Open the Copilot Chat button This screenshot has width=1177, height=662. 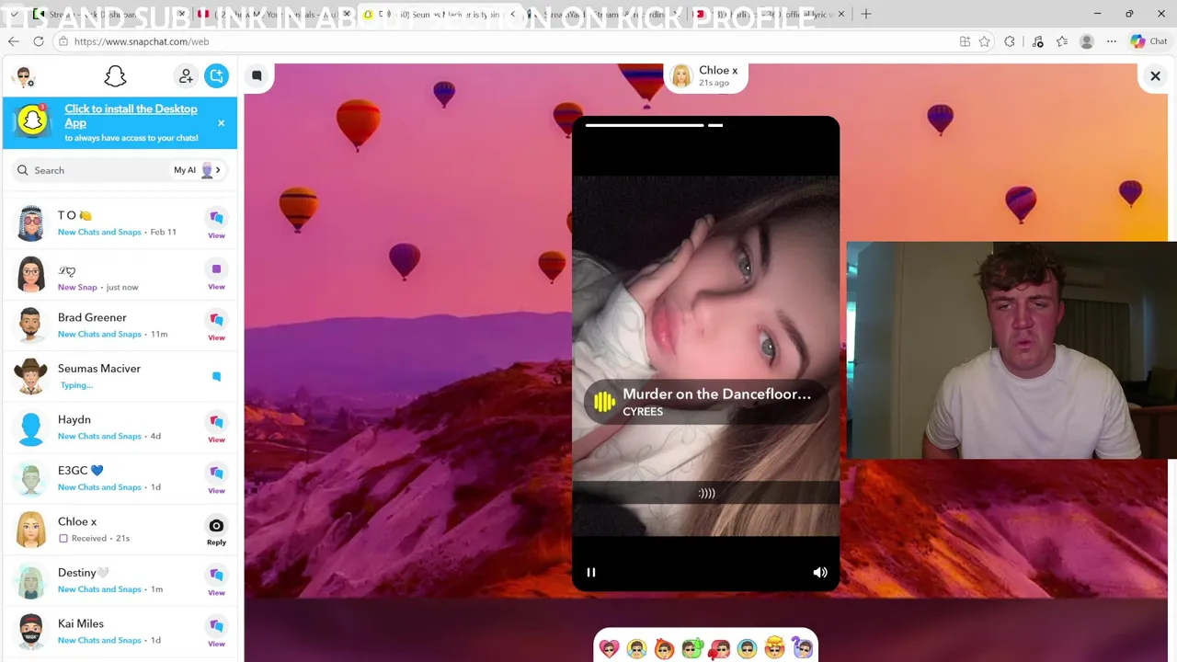1148,41
